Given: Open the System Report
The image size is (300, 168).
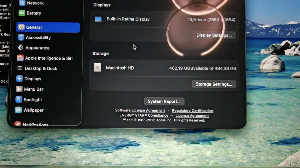Looking at the screenshot, I should [x=164, y=101].
